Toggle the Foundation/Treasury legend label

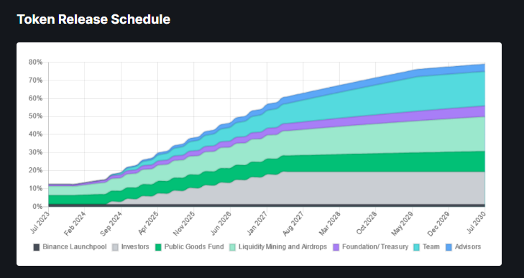(375, 247)
